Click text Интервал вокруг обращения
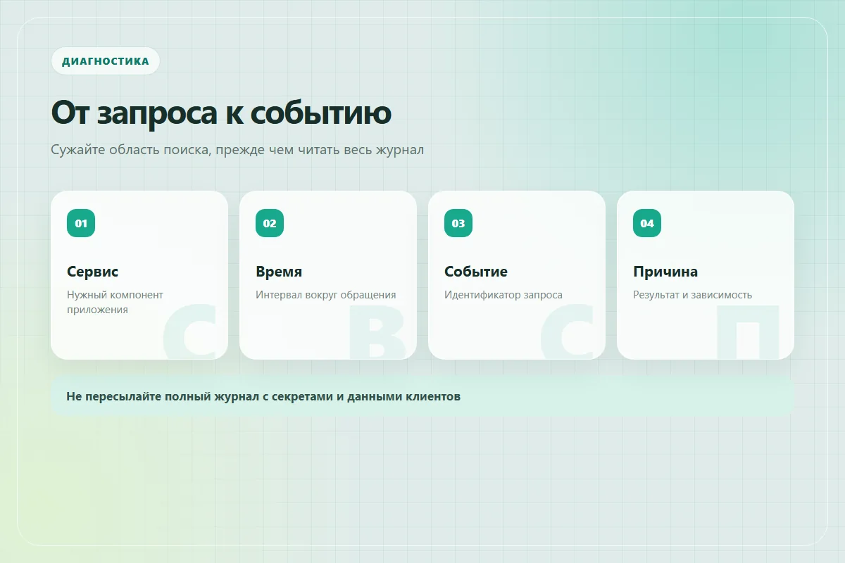 326,295
